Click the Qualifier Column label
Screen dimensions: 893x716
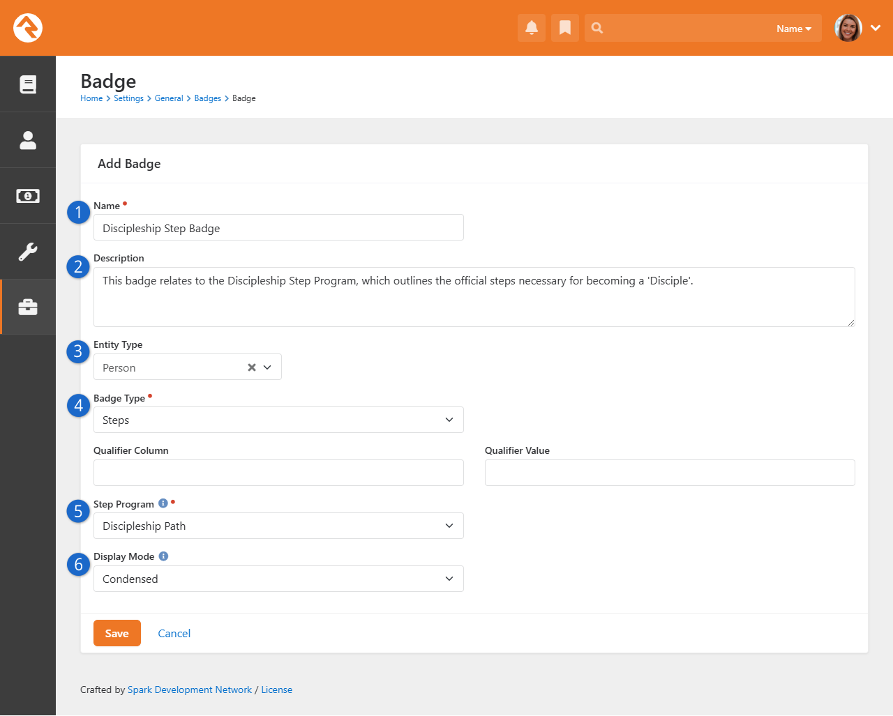131,450
